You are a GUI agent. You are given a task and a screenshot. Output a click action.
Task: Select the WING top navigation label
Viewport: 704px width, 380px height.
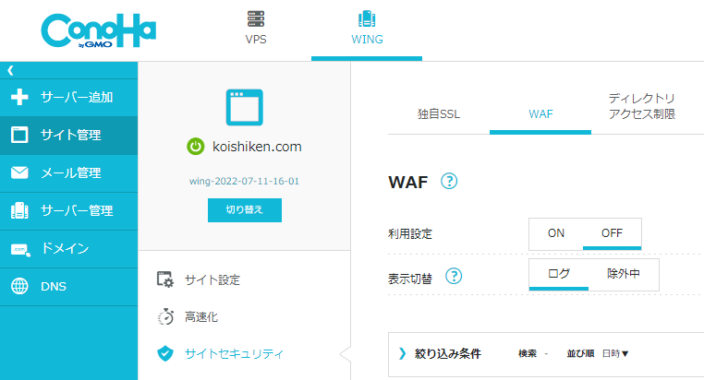pyautogui.click(x=367, y=40)
